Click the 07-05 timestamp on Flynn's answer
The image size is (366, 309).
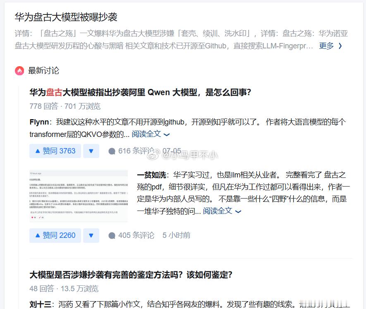pyautogui.click(x=172, y=151)
